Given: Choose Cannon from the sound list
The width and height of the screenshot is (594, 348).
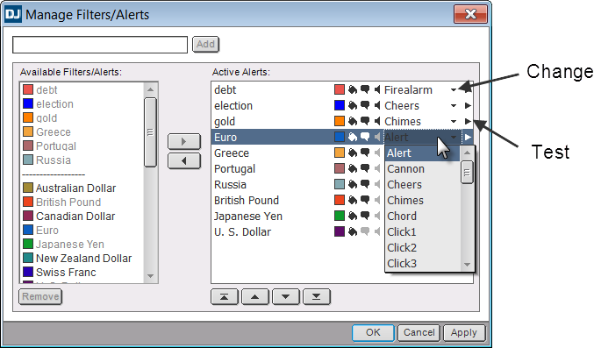Looking at the screenshot, I should pos(422,169).
